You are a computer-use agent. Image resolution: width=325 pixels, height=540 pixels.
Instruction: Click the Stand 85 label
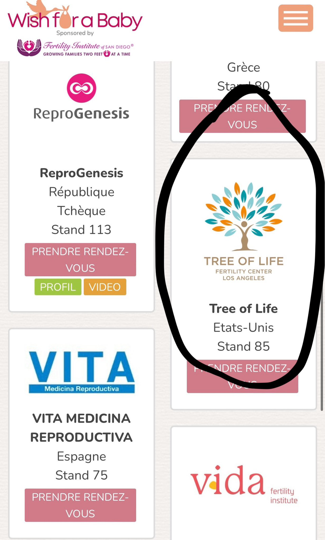243,346
